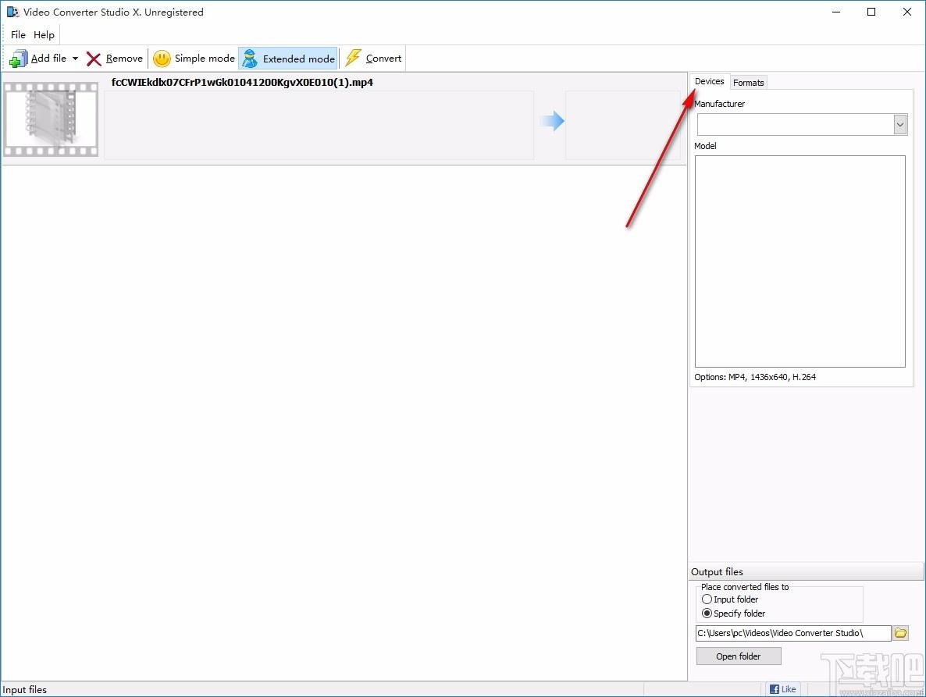Open the Add file dropdown arrow

(x=75, y=59)
